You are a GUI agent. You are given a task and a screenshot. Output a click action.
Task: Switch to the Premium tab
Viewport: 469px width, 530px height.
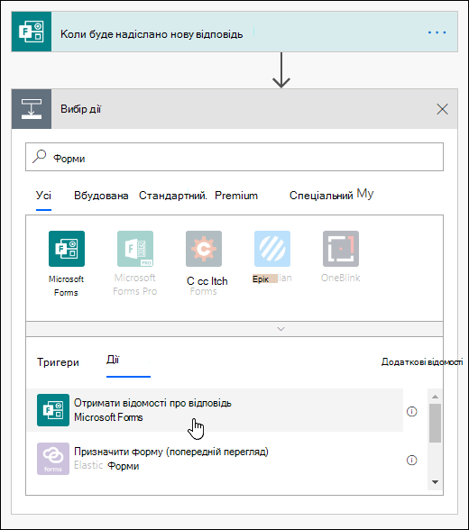tap(236, 196)
